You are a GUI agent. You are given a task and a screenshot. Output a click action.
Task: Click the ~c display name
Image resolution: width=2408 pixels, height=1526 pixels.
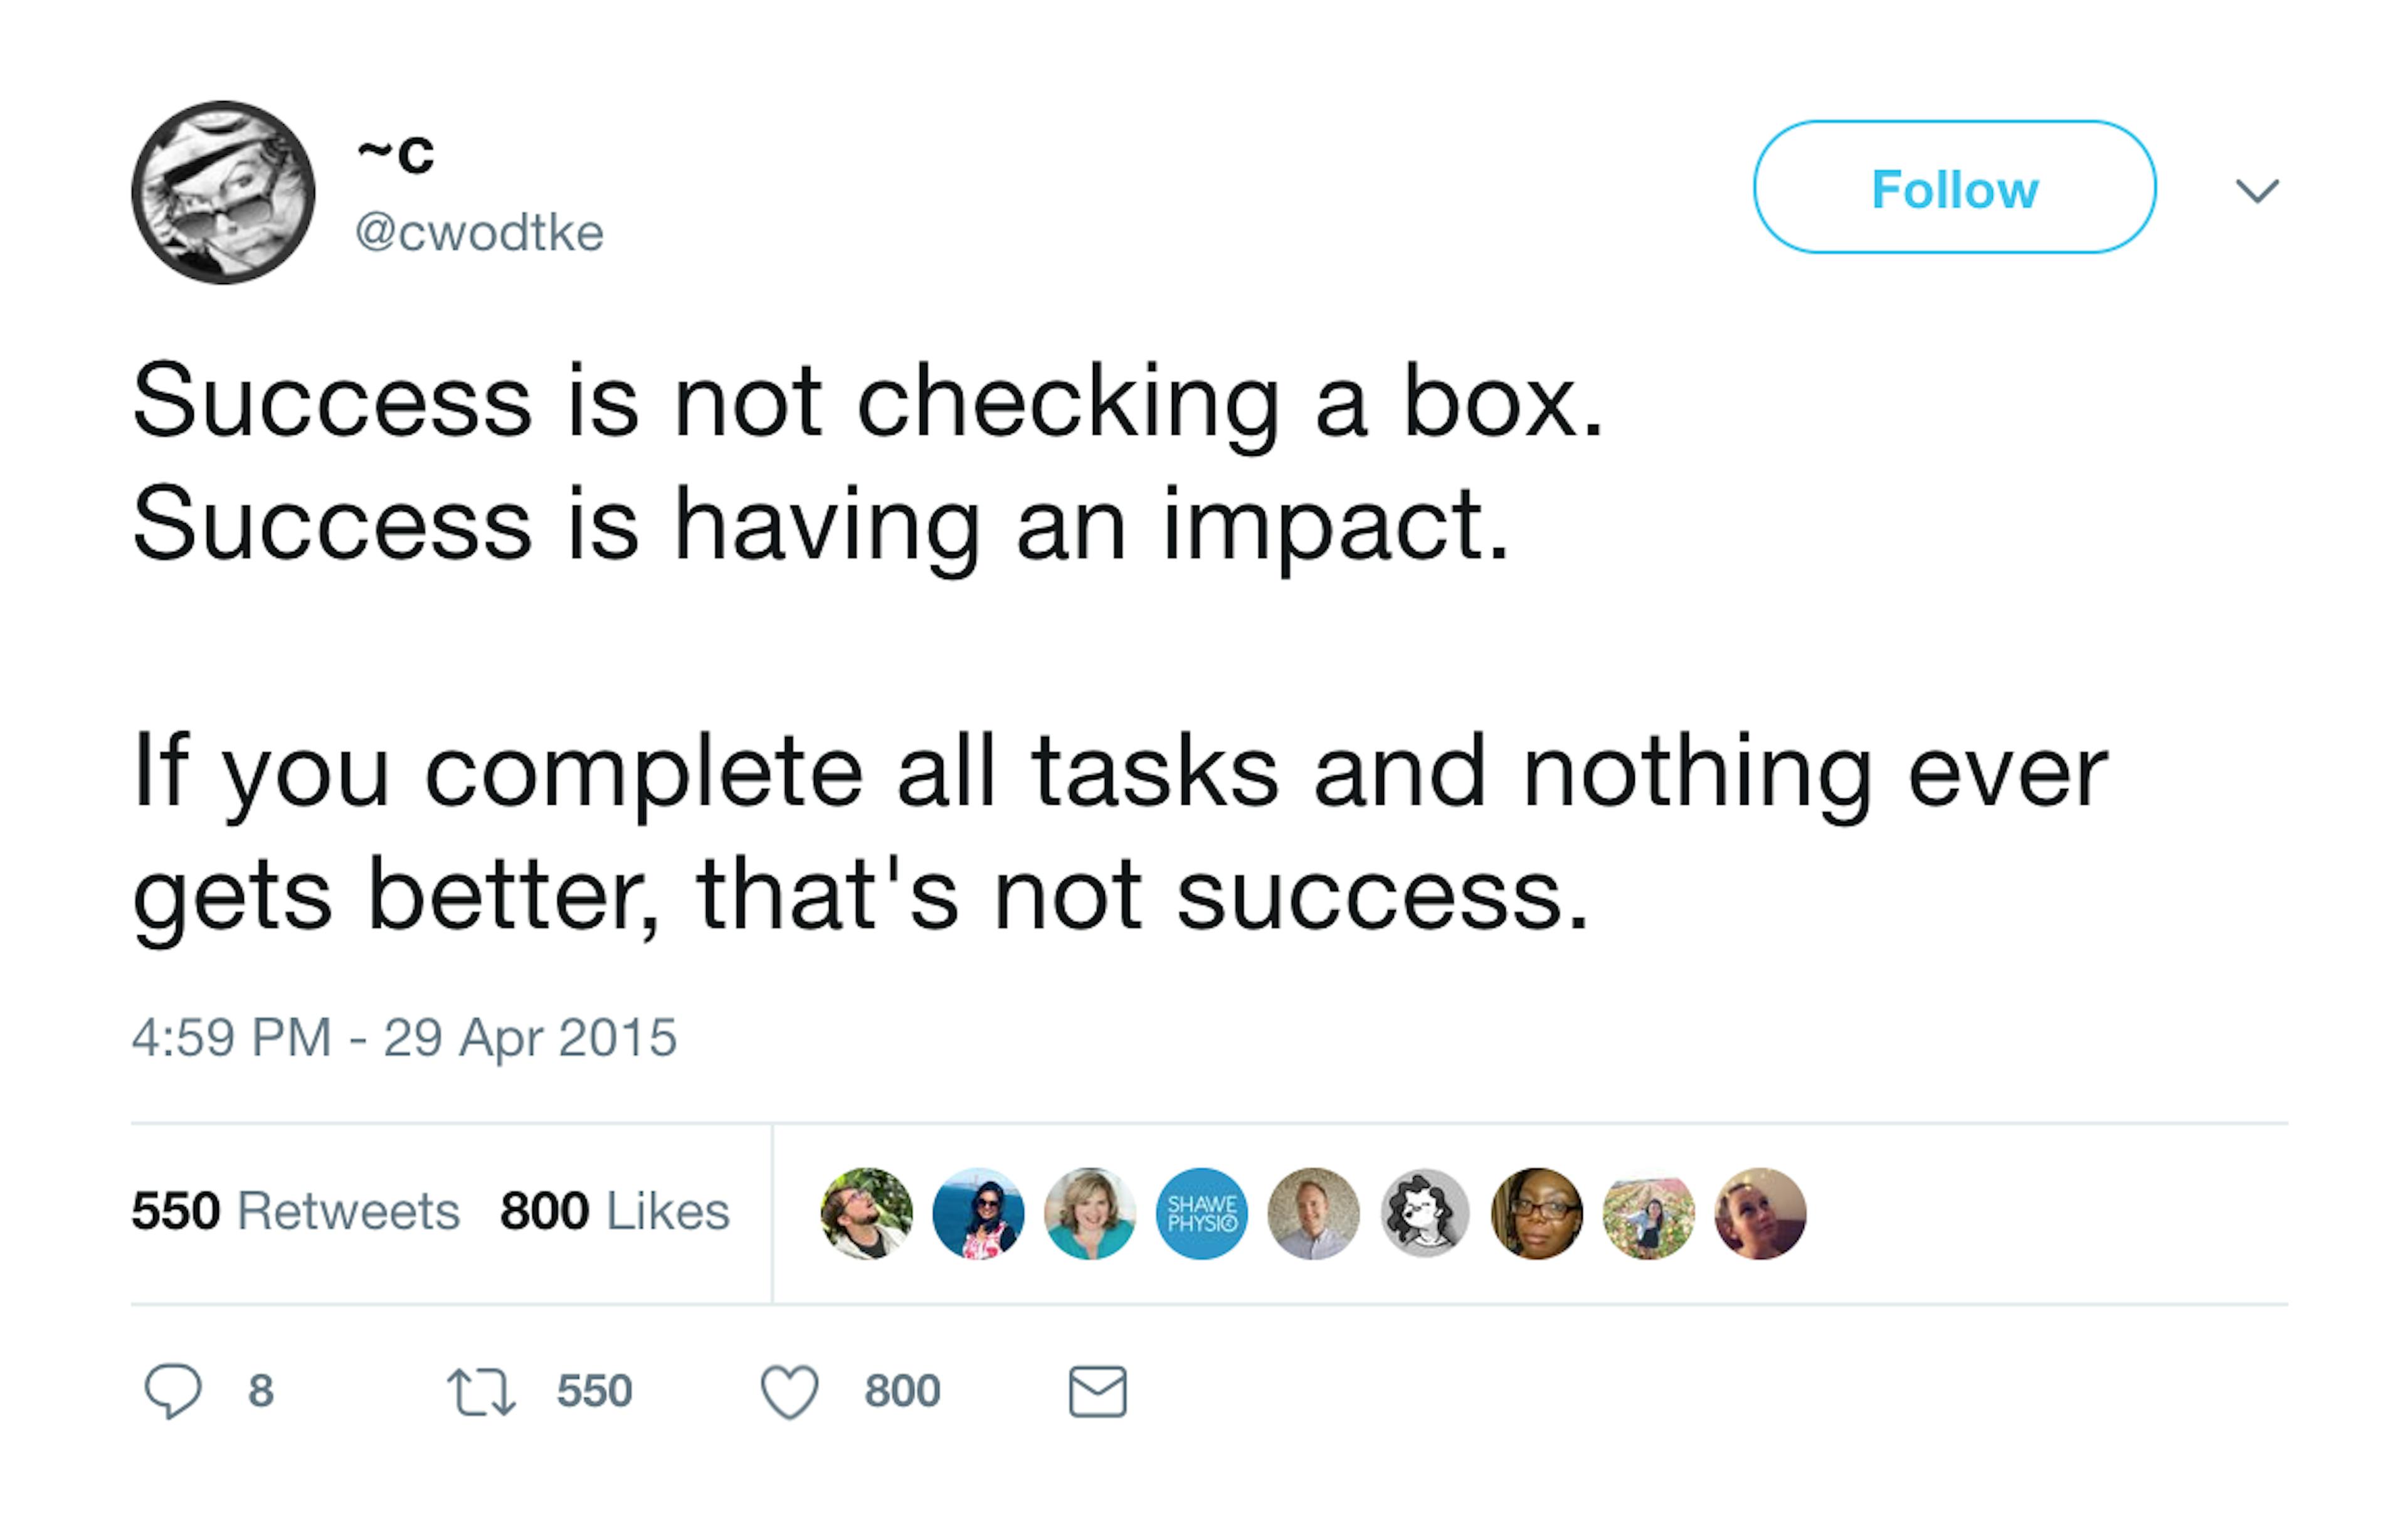(x=396, y=154)
